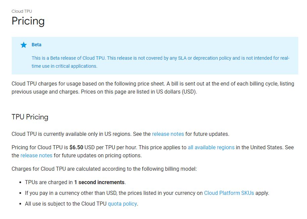Click the 'Charges for Cloud TPU are calculated' sentence
The image size is (307, 219).
[104, 169]
